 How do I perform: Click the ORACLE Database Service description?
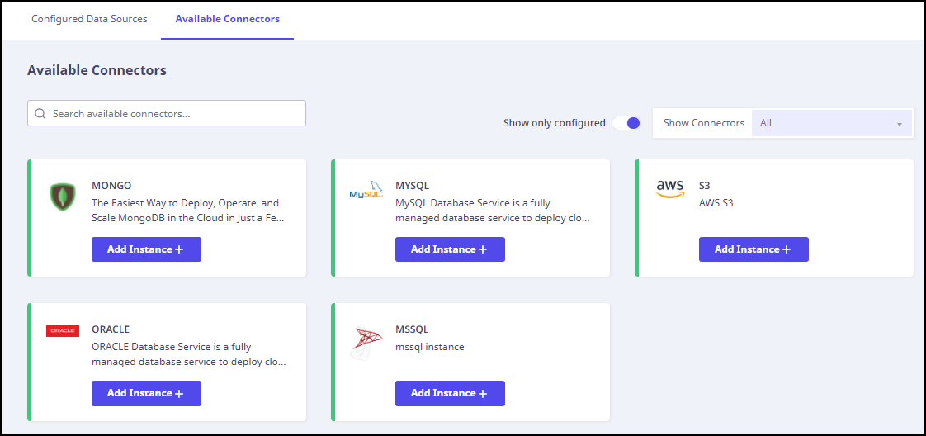point(188,354)
